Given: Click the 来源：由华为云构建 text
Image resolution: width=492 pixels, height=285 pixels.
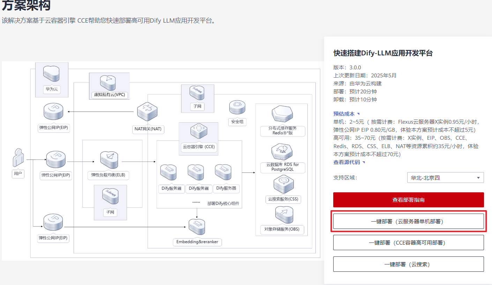Looking at the screenshot, I should (x=358, y=84).
